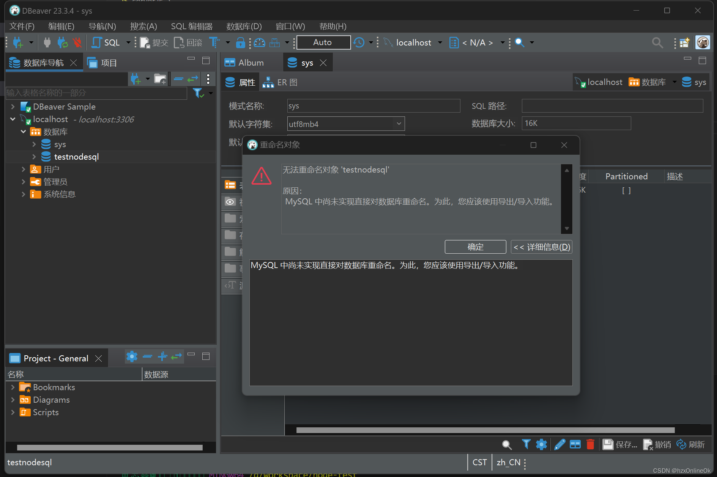Click the new database connection plug icon
Screen dimensions: 717x477
[18, 42]
